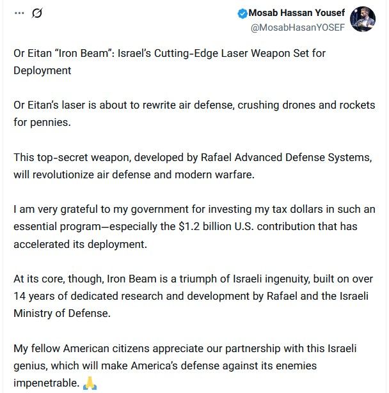Image resolution: width=389 pixels, height=393 pixels.
Task: Open the three-dot more options menu
Action: click(x=19, y=13)
